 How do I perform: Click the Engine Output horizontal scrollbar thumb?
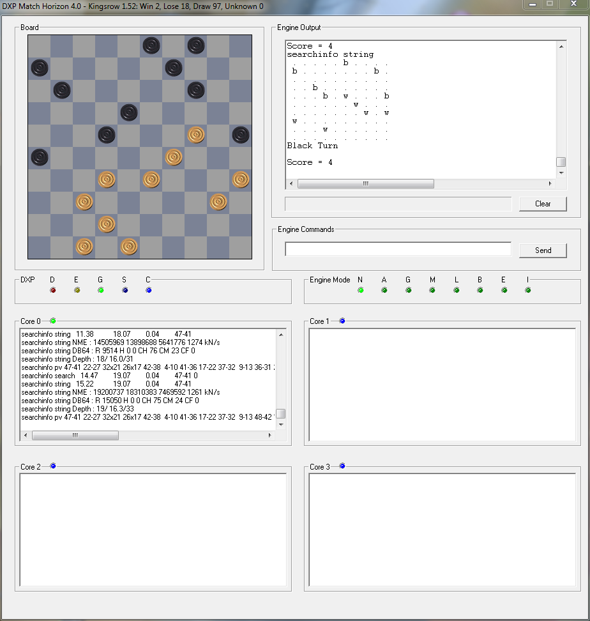click(x=365, y=183)
